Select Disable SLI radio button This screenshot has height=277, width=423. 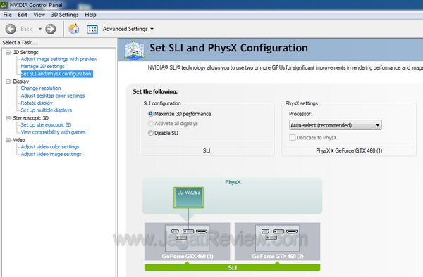point(151,133)
